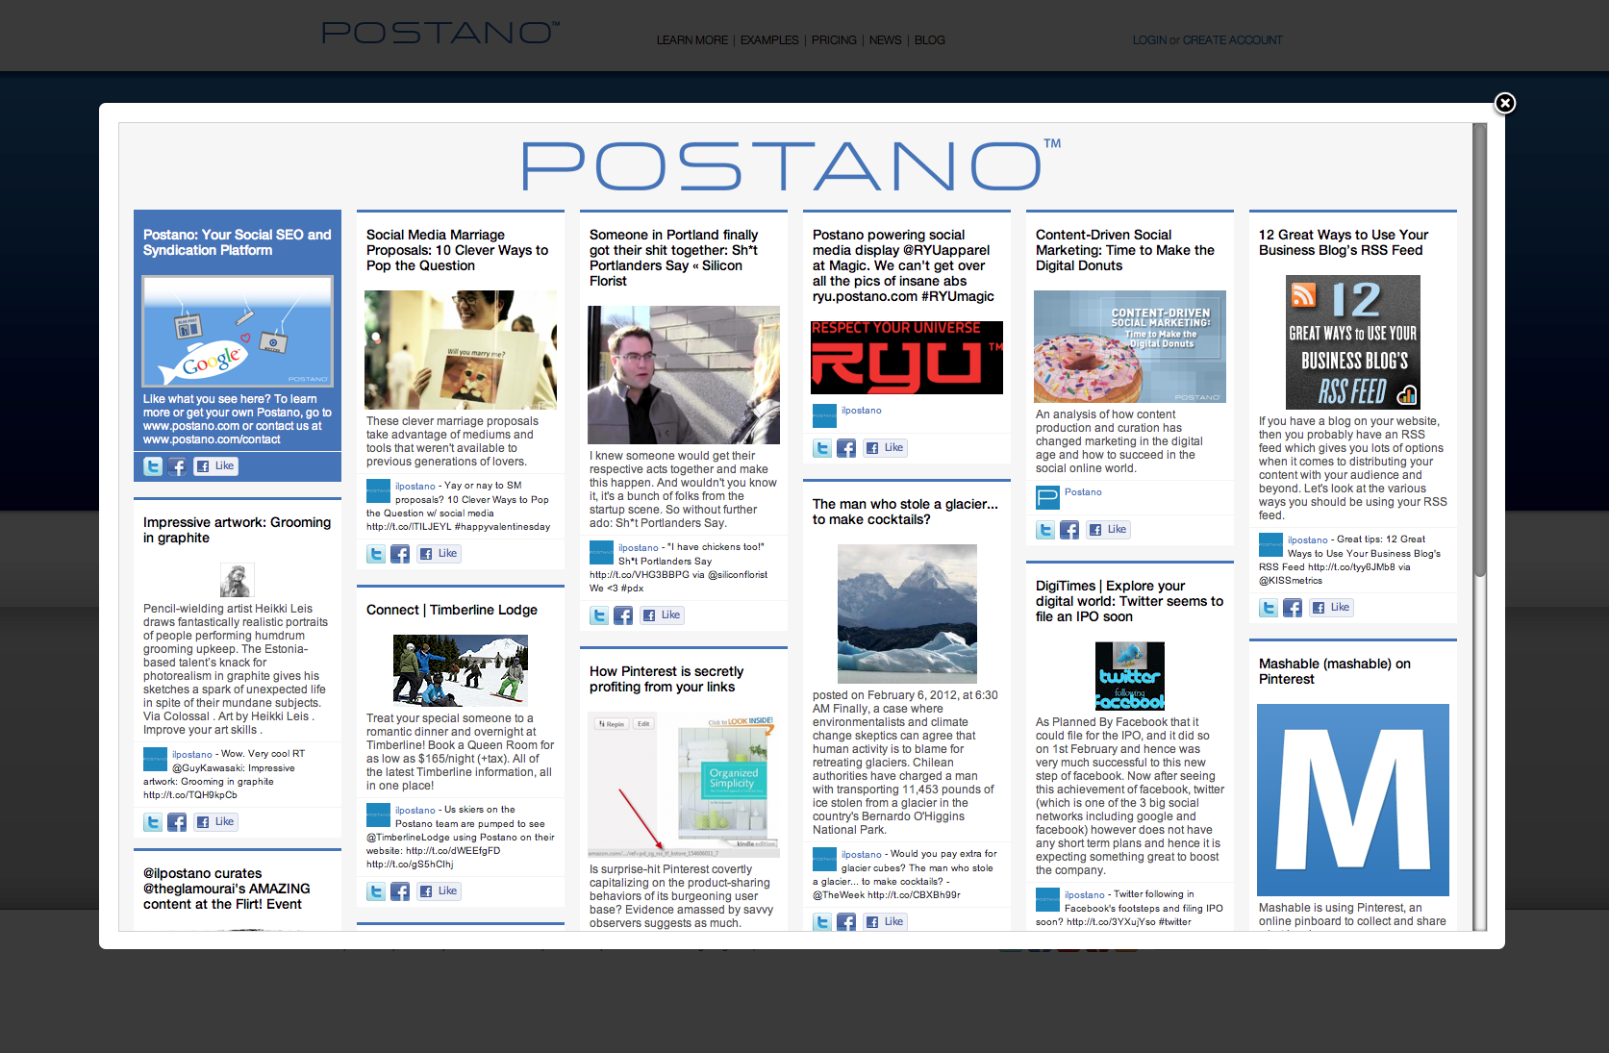Click cat marriage proposal photo
1609x1053 pixels.
pyautogui.click(x=461, y=350)
